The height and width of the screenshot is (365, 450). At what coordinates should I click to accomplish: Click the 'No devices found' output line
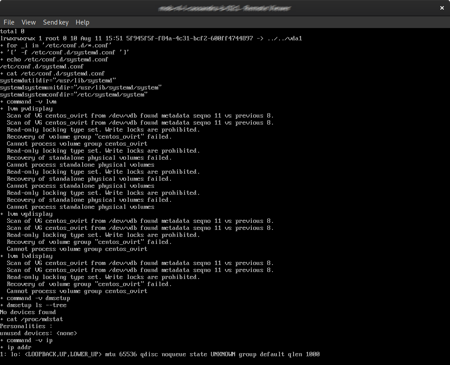coord(28,312)
